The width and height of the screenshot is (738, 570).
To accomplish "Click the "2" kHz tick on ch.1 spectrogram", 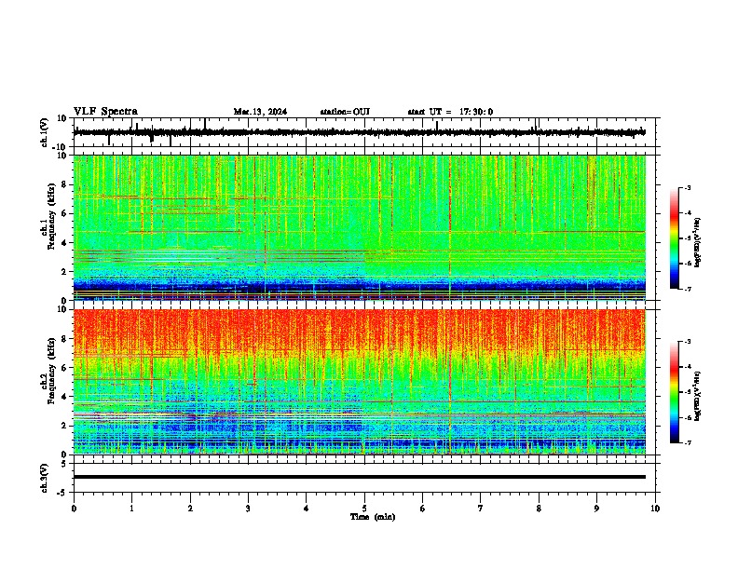I will coord(64,272).
